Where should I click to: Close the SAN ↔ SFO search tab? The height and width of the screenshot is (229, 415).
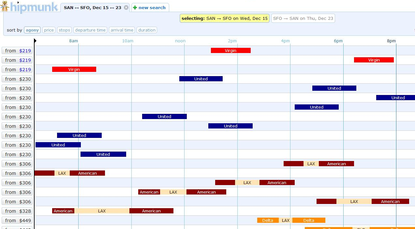click(126, 7)
